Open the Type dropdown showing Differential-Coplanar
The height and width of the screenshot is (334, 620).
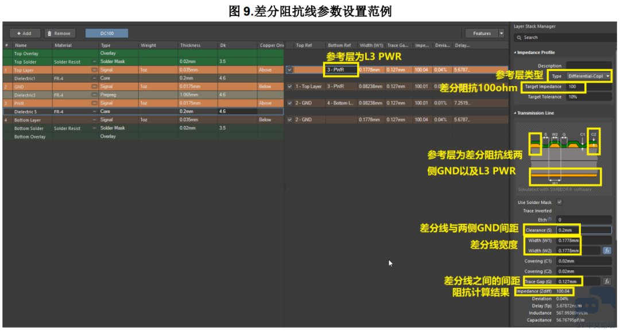[x=589, y=76]
